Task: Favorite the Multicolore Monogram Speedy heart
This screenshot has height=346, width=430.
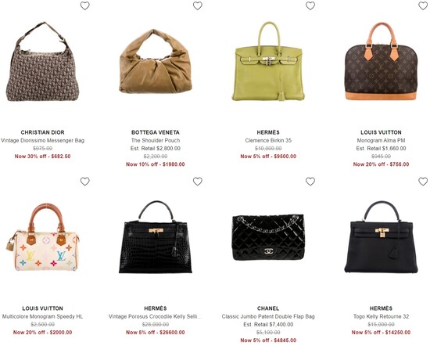Action: [85, 182]
